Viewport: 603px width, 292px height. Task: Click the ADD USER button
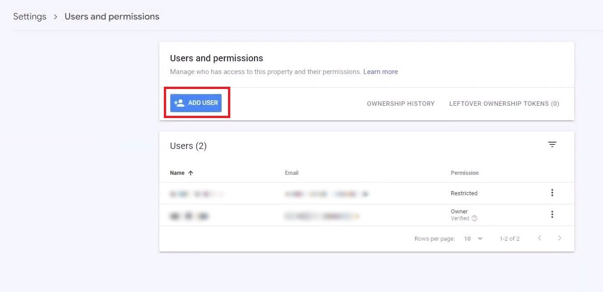tap(197, 102)
